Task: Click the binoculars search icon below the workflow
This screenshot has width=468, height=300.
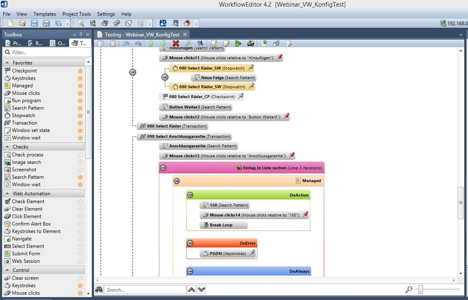Action: tap(99, 290)
